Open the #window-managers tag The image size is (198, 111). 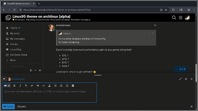pos(81,20)
